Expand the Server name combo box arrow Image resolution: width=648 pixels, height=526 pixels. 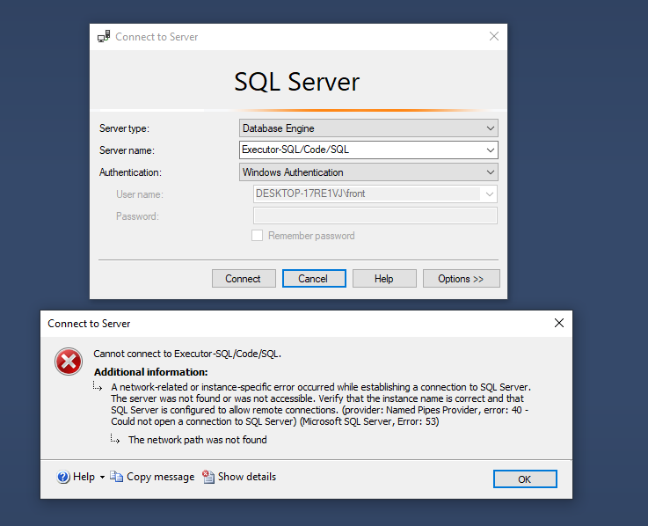pyautogui.click(x=490, y=150)
